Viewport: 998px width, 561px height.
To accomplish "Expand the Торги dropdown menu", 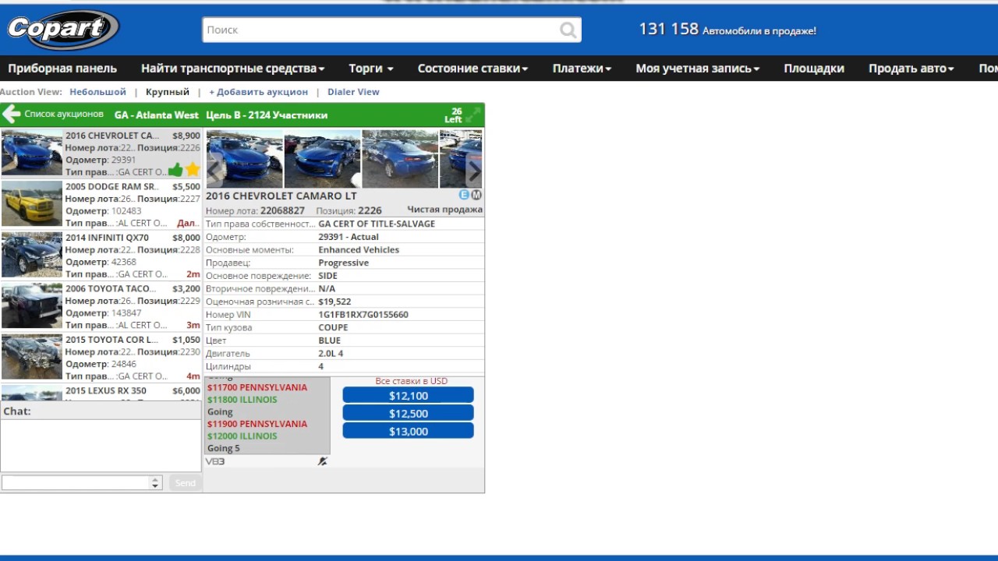I will click(371, 69).
